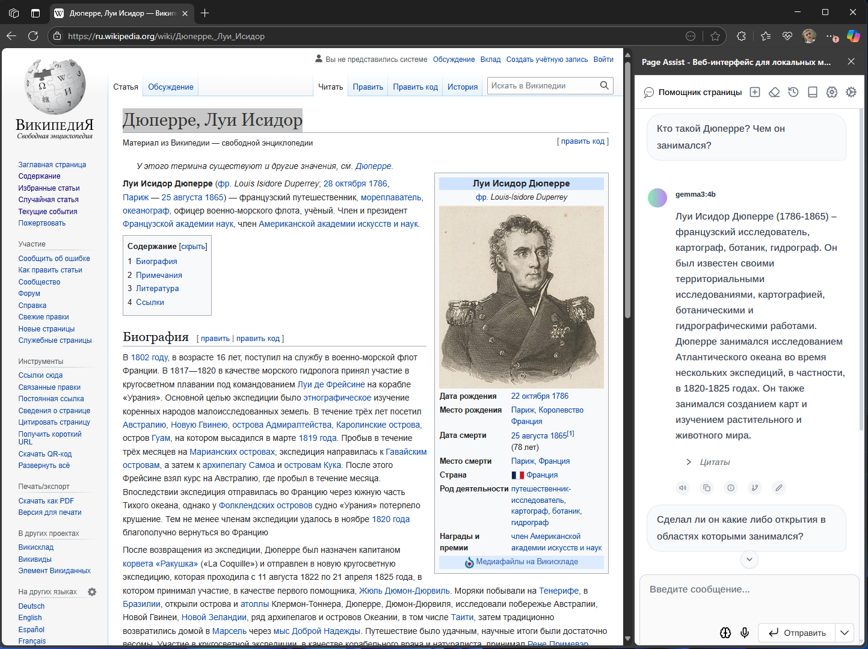This screenshot has width=868, height=649.
Task: Click the Wikipedia search input field
Action: 543,85
